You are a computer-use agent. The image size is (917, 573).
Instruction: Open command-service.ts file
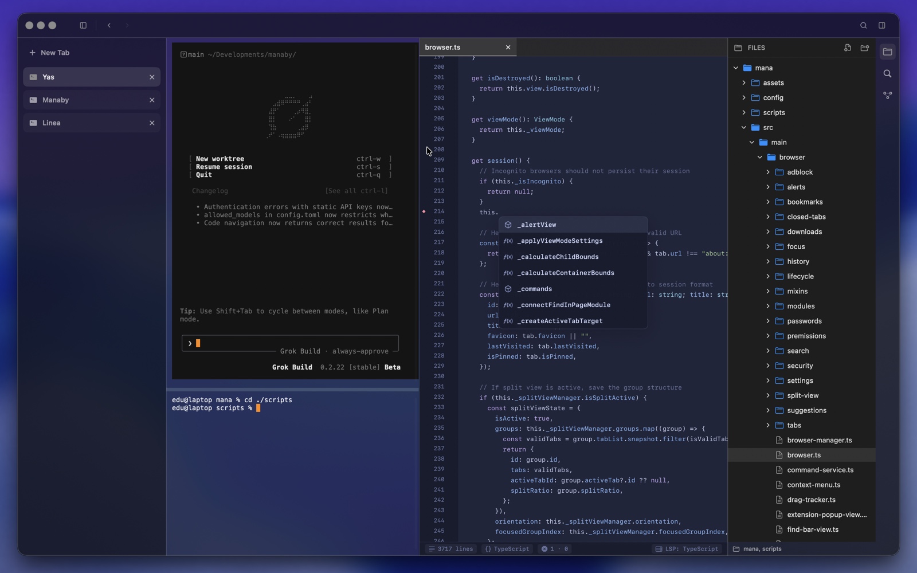click(x=802, y=470)
